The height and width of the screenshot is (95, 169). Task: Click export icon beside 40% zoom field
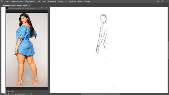pyautogui.click(x=13, y=91)
